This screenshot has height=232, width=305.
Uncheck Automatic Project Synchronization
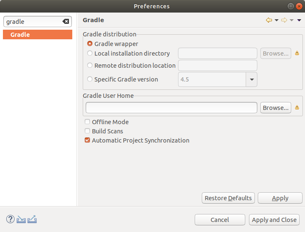pos(87,140)
